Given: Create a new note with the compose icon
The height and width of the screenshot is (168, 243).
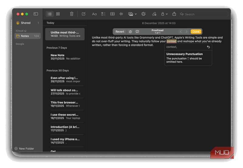Looking at the screenshot, I should point(84,14).
